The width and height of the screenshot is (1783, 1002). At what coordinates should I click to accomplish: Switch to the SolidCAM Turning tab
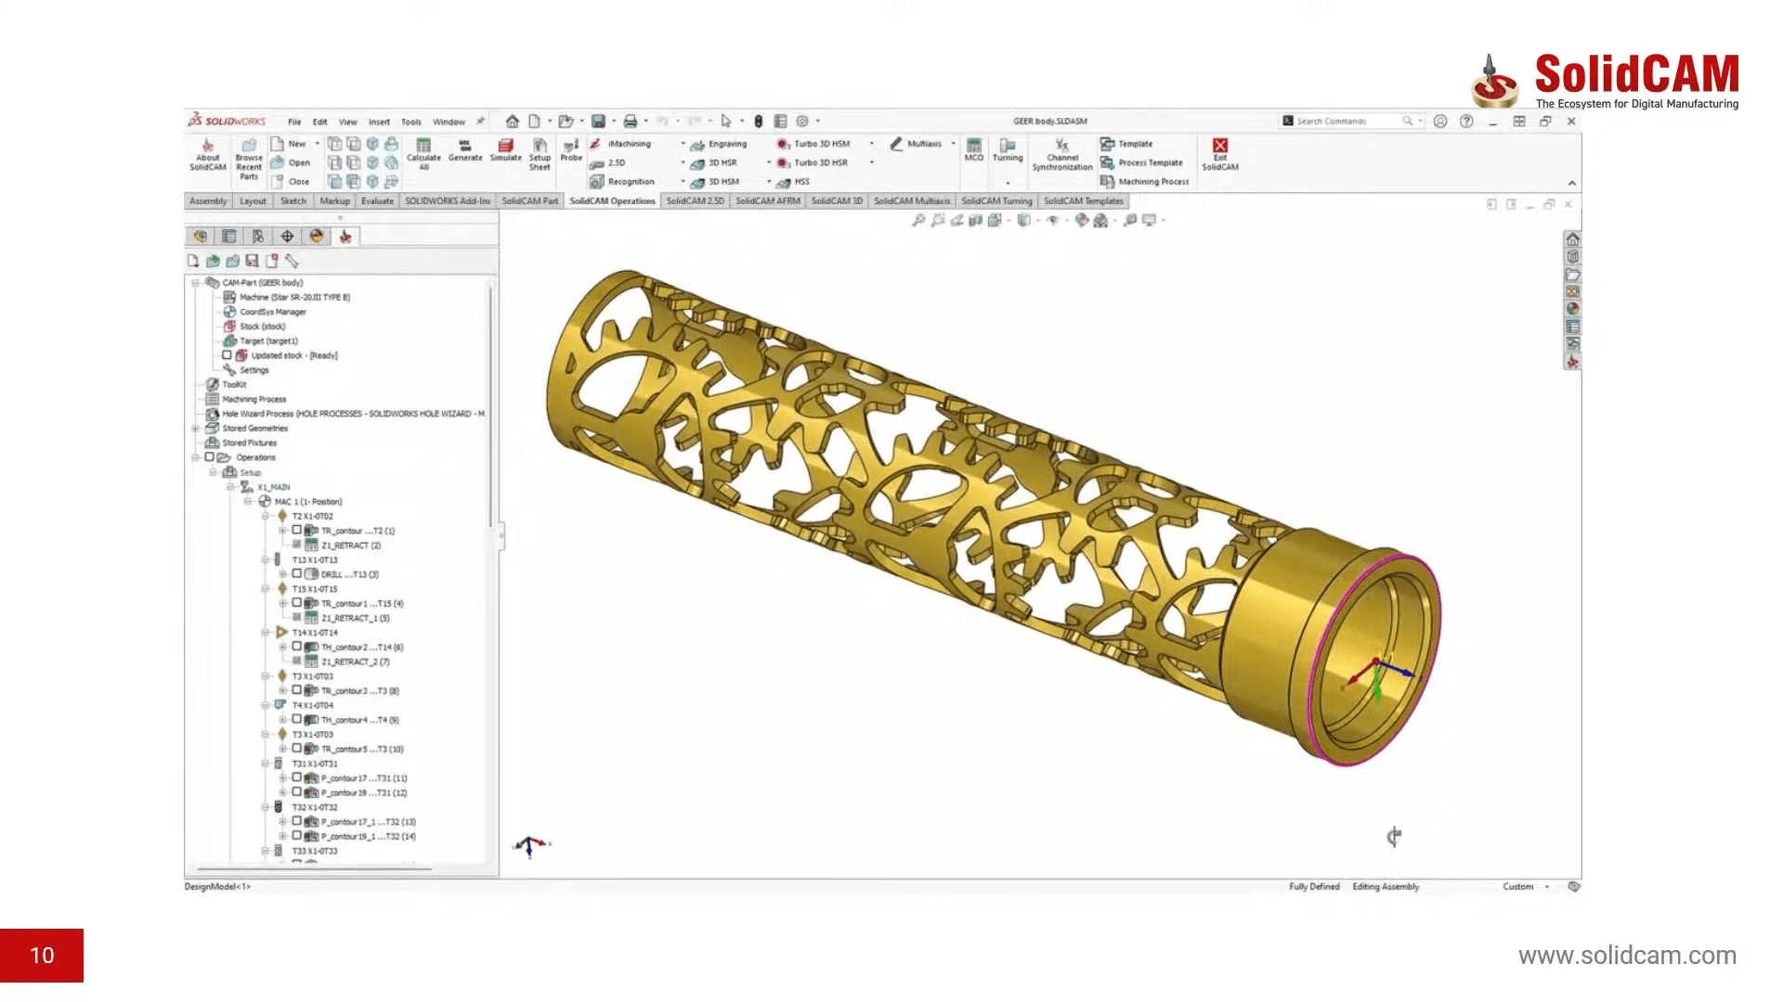coord(996,201)
